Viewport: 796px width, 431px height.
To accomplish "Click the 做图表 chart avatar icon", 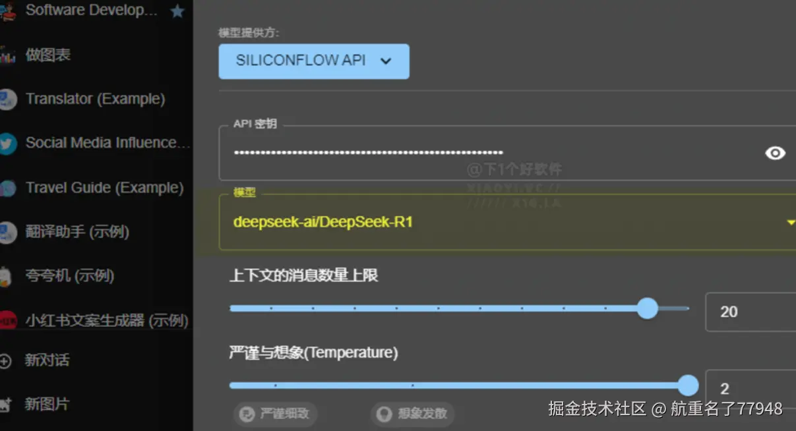I will click(7, 55).
